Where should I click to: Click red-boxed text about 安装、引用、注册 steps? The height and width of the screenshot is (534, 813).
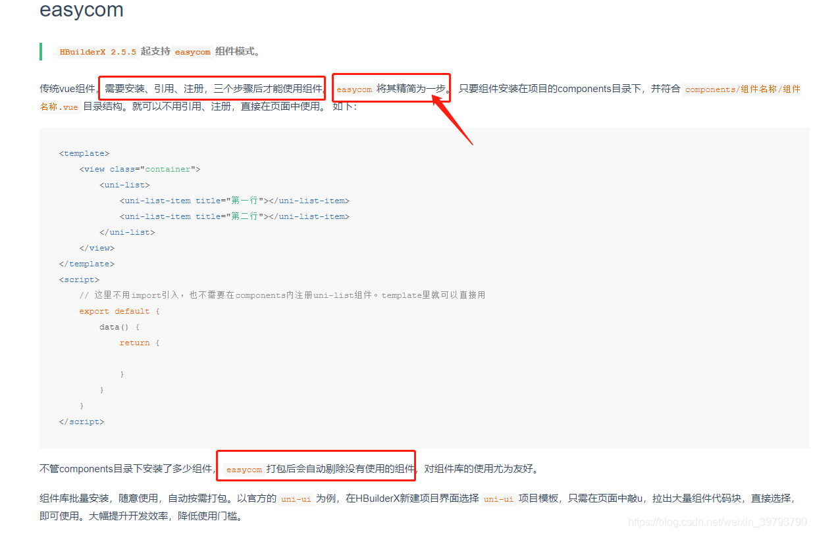[212, 87]
